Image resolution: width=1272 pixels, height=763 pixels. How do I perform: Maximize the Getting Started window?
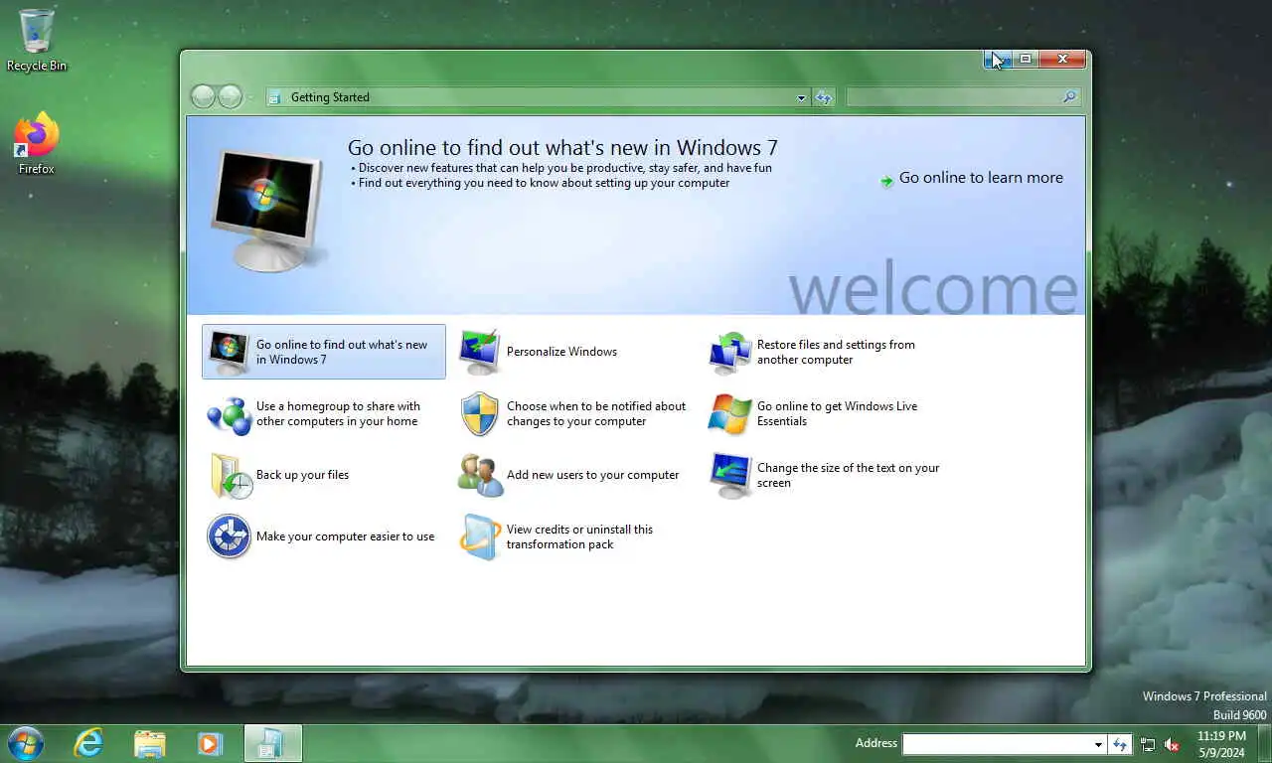pos(1026,60)
